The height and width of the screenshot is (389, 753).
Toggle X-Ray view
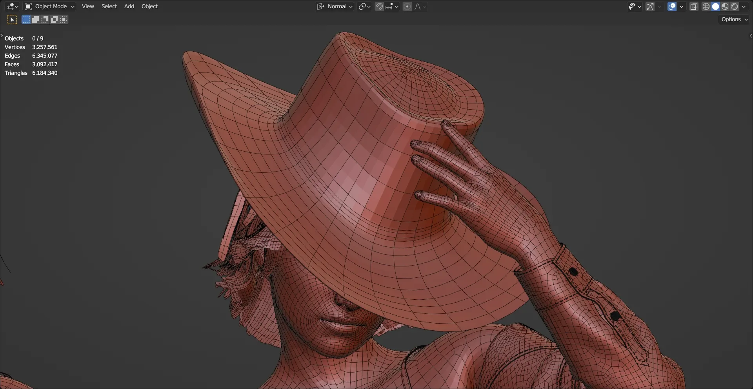[694, 6]
